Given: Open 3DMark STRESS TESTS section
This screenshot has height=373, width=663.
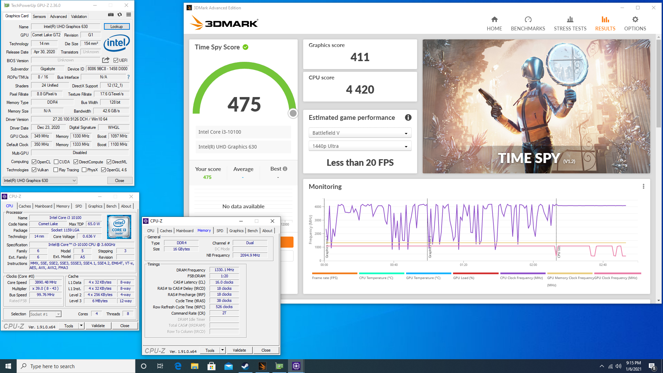Looking at the screenshot, I should [x=570, y=23].
